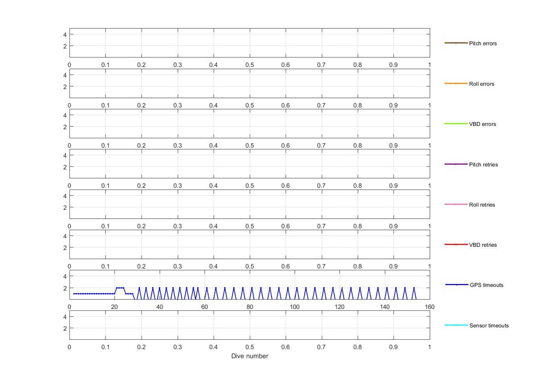Click the Roll retries legend label
The image size is (534, 382).
(482, 205)
